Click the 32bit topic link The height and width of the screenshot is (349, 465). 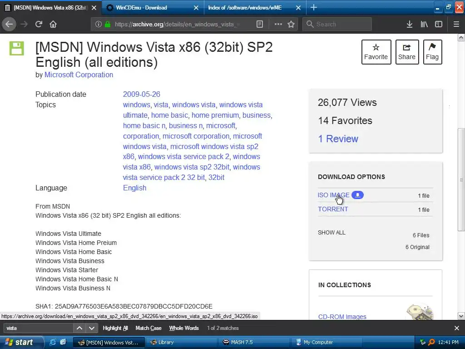[x=217, y=178]
